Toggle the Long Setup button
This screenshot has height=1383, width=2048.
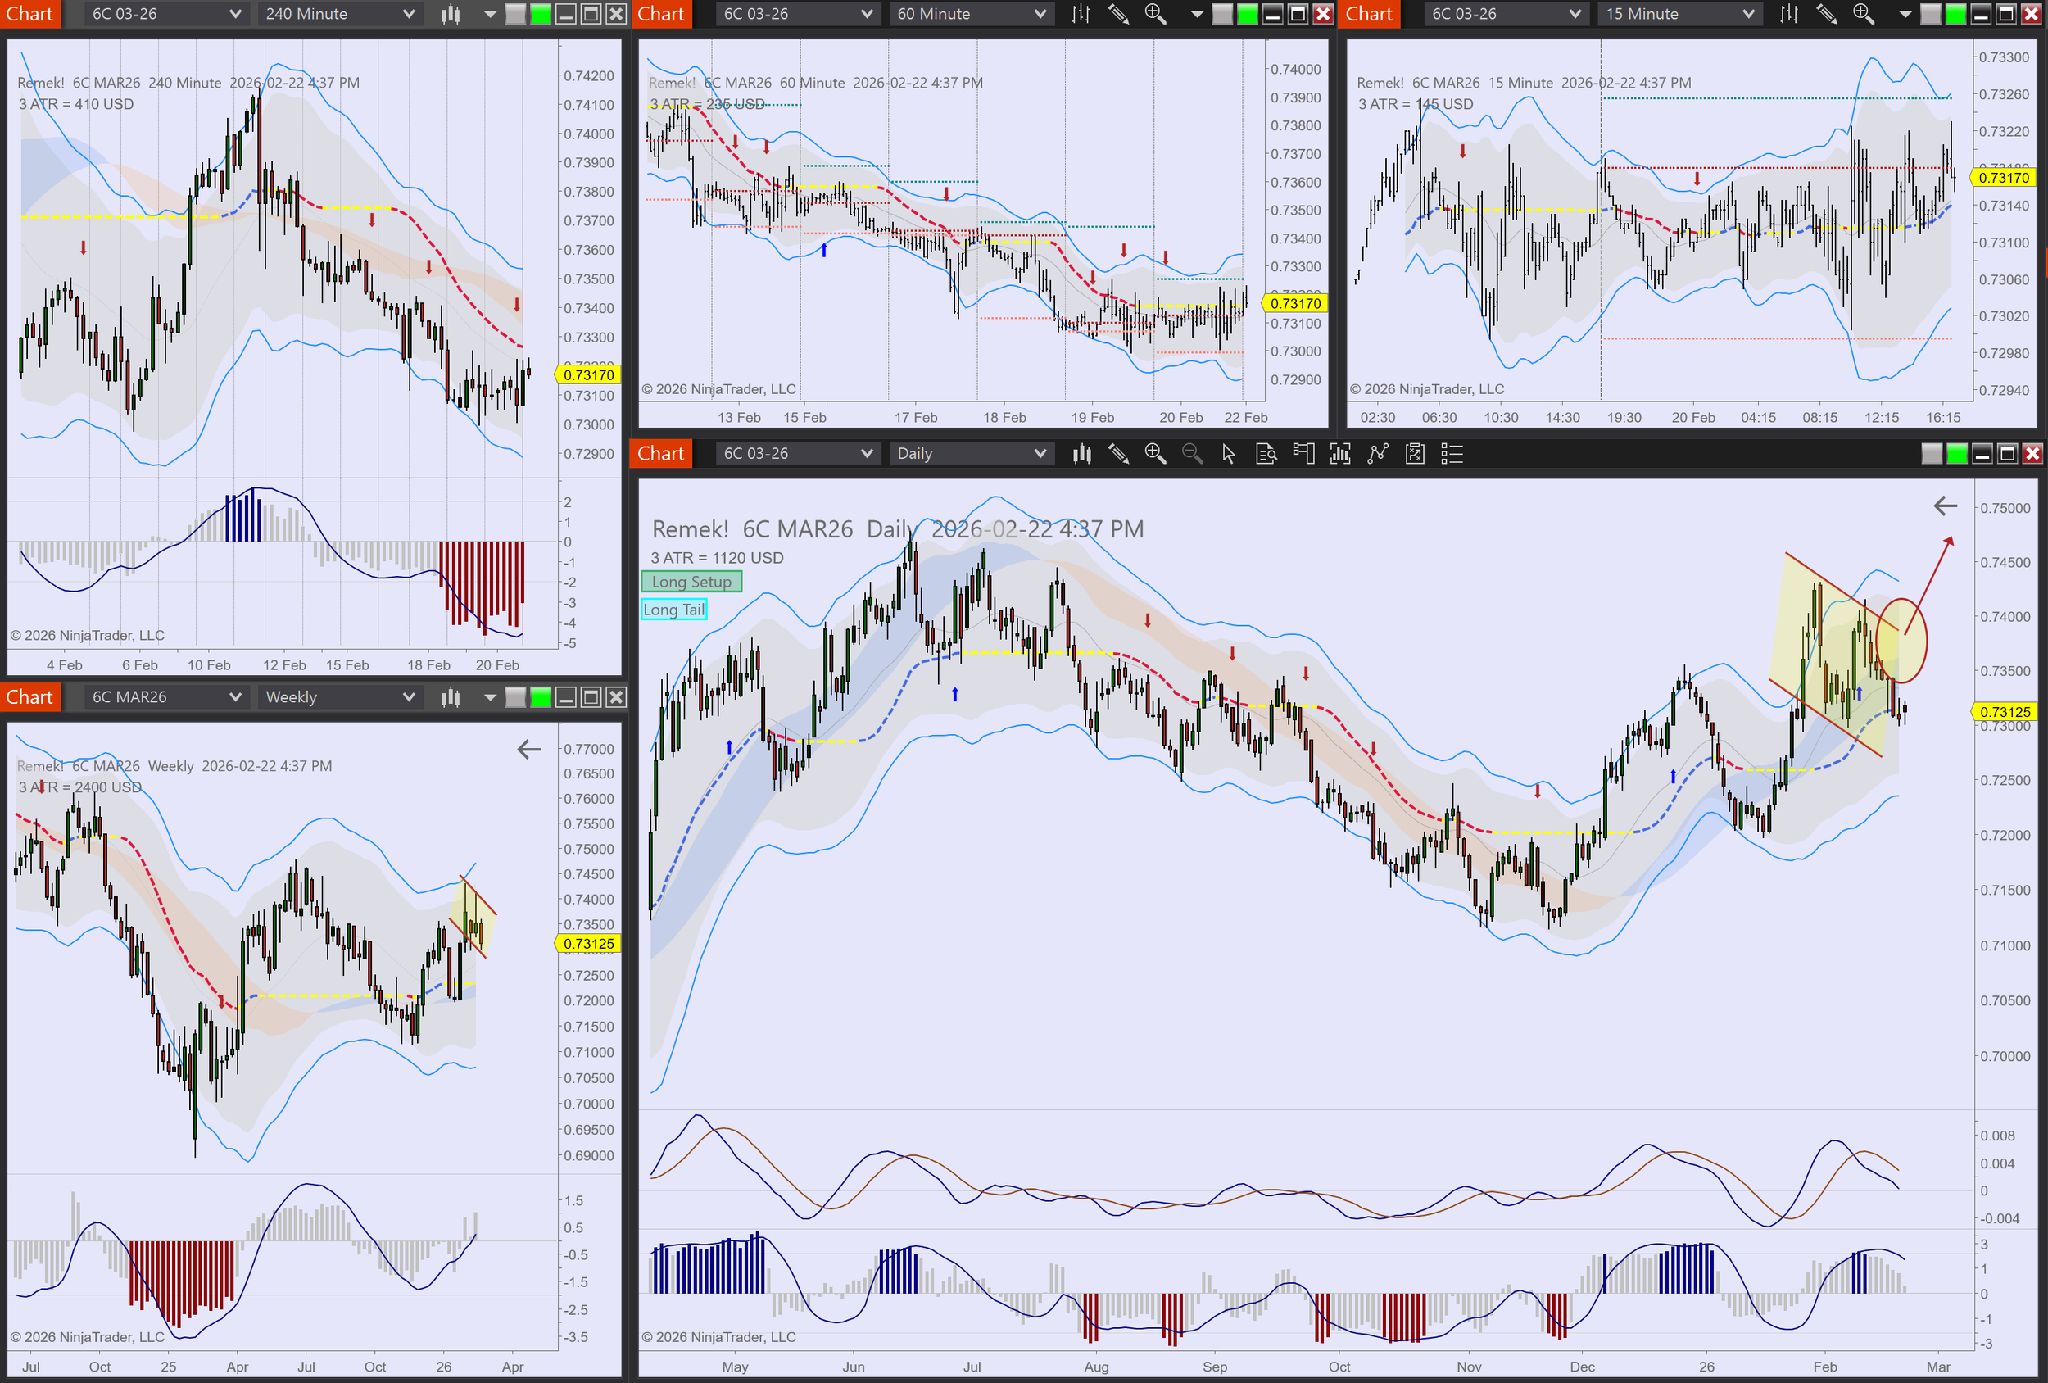pos(691,582)
